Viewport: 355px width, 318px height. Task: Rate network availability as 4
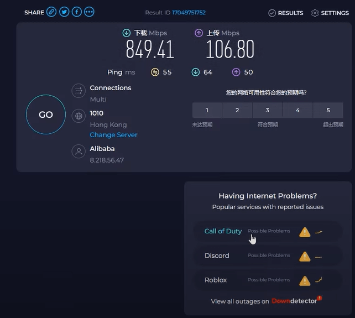tap(297, 110)
